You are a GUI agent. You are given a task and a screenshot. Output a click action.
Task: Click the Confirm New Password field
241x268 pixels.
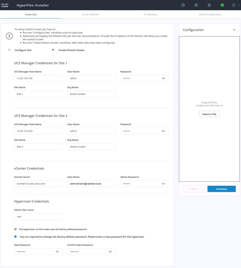pyautogui.click(x=92, y=252)
